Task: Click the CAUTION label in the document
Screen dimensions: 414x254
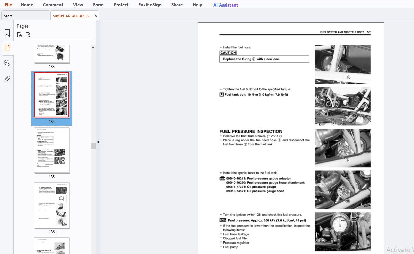Action: point(228,53)
